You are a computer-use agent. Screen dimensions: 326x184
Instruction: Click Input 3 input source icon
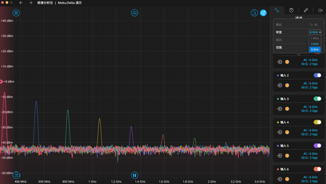point(280,109)
